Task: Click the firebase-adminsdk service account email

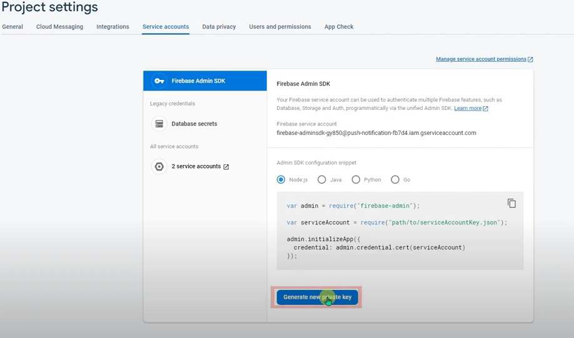Action: click(x=376, y=133)
